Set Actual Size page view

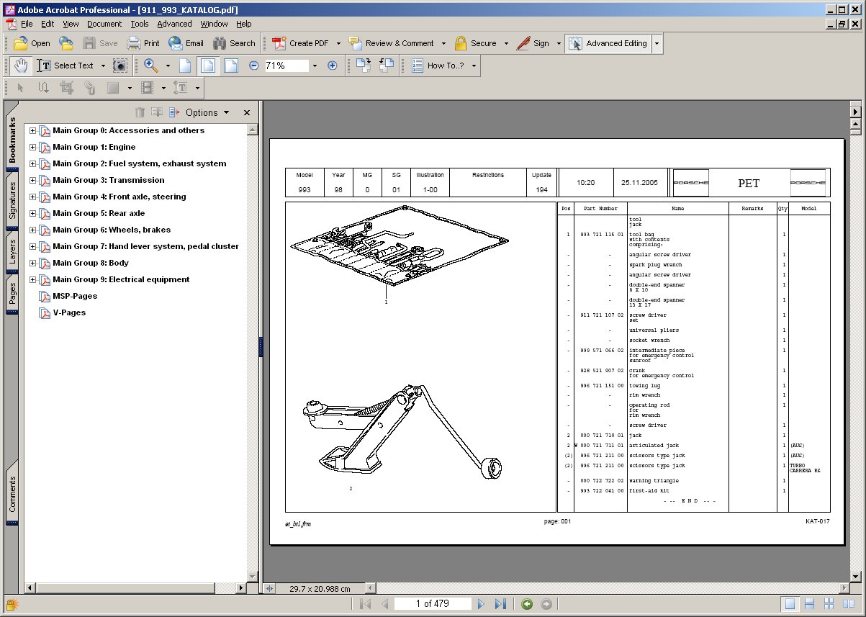[185, 66]
